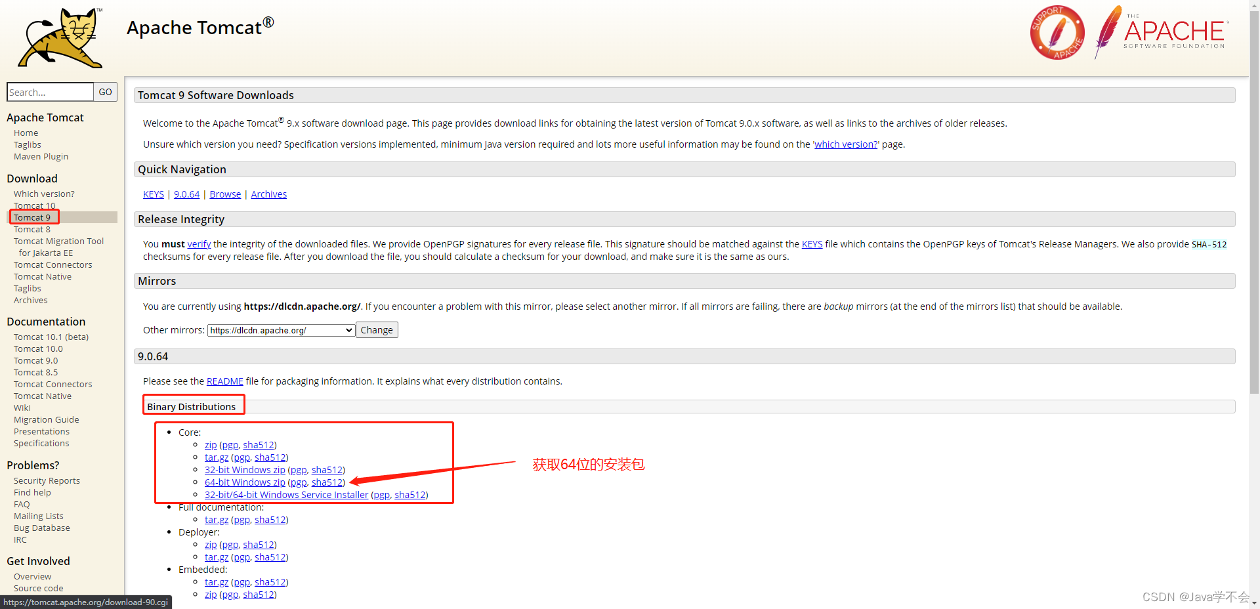
Task: Open sha512 for Windows Service Installer
Action: click(410, 495)
